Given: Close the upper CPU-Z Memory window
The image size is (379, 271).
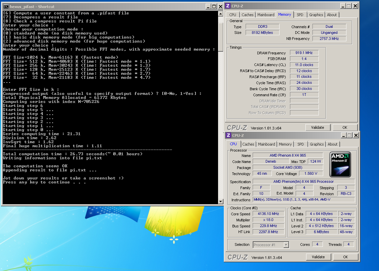Looking at the screenshot, I should coord(355,6).
